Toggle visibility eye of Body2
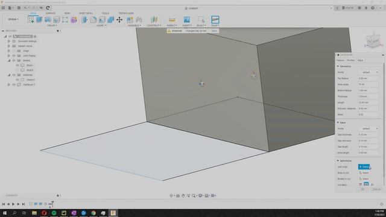Screen dimensions: 386x217 coord(17,70)
